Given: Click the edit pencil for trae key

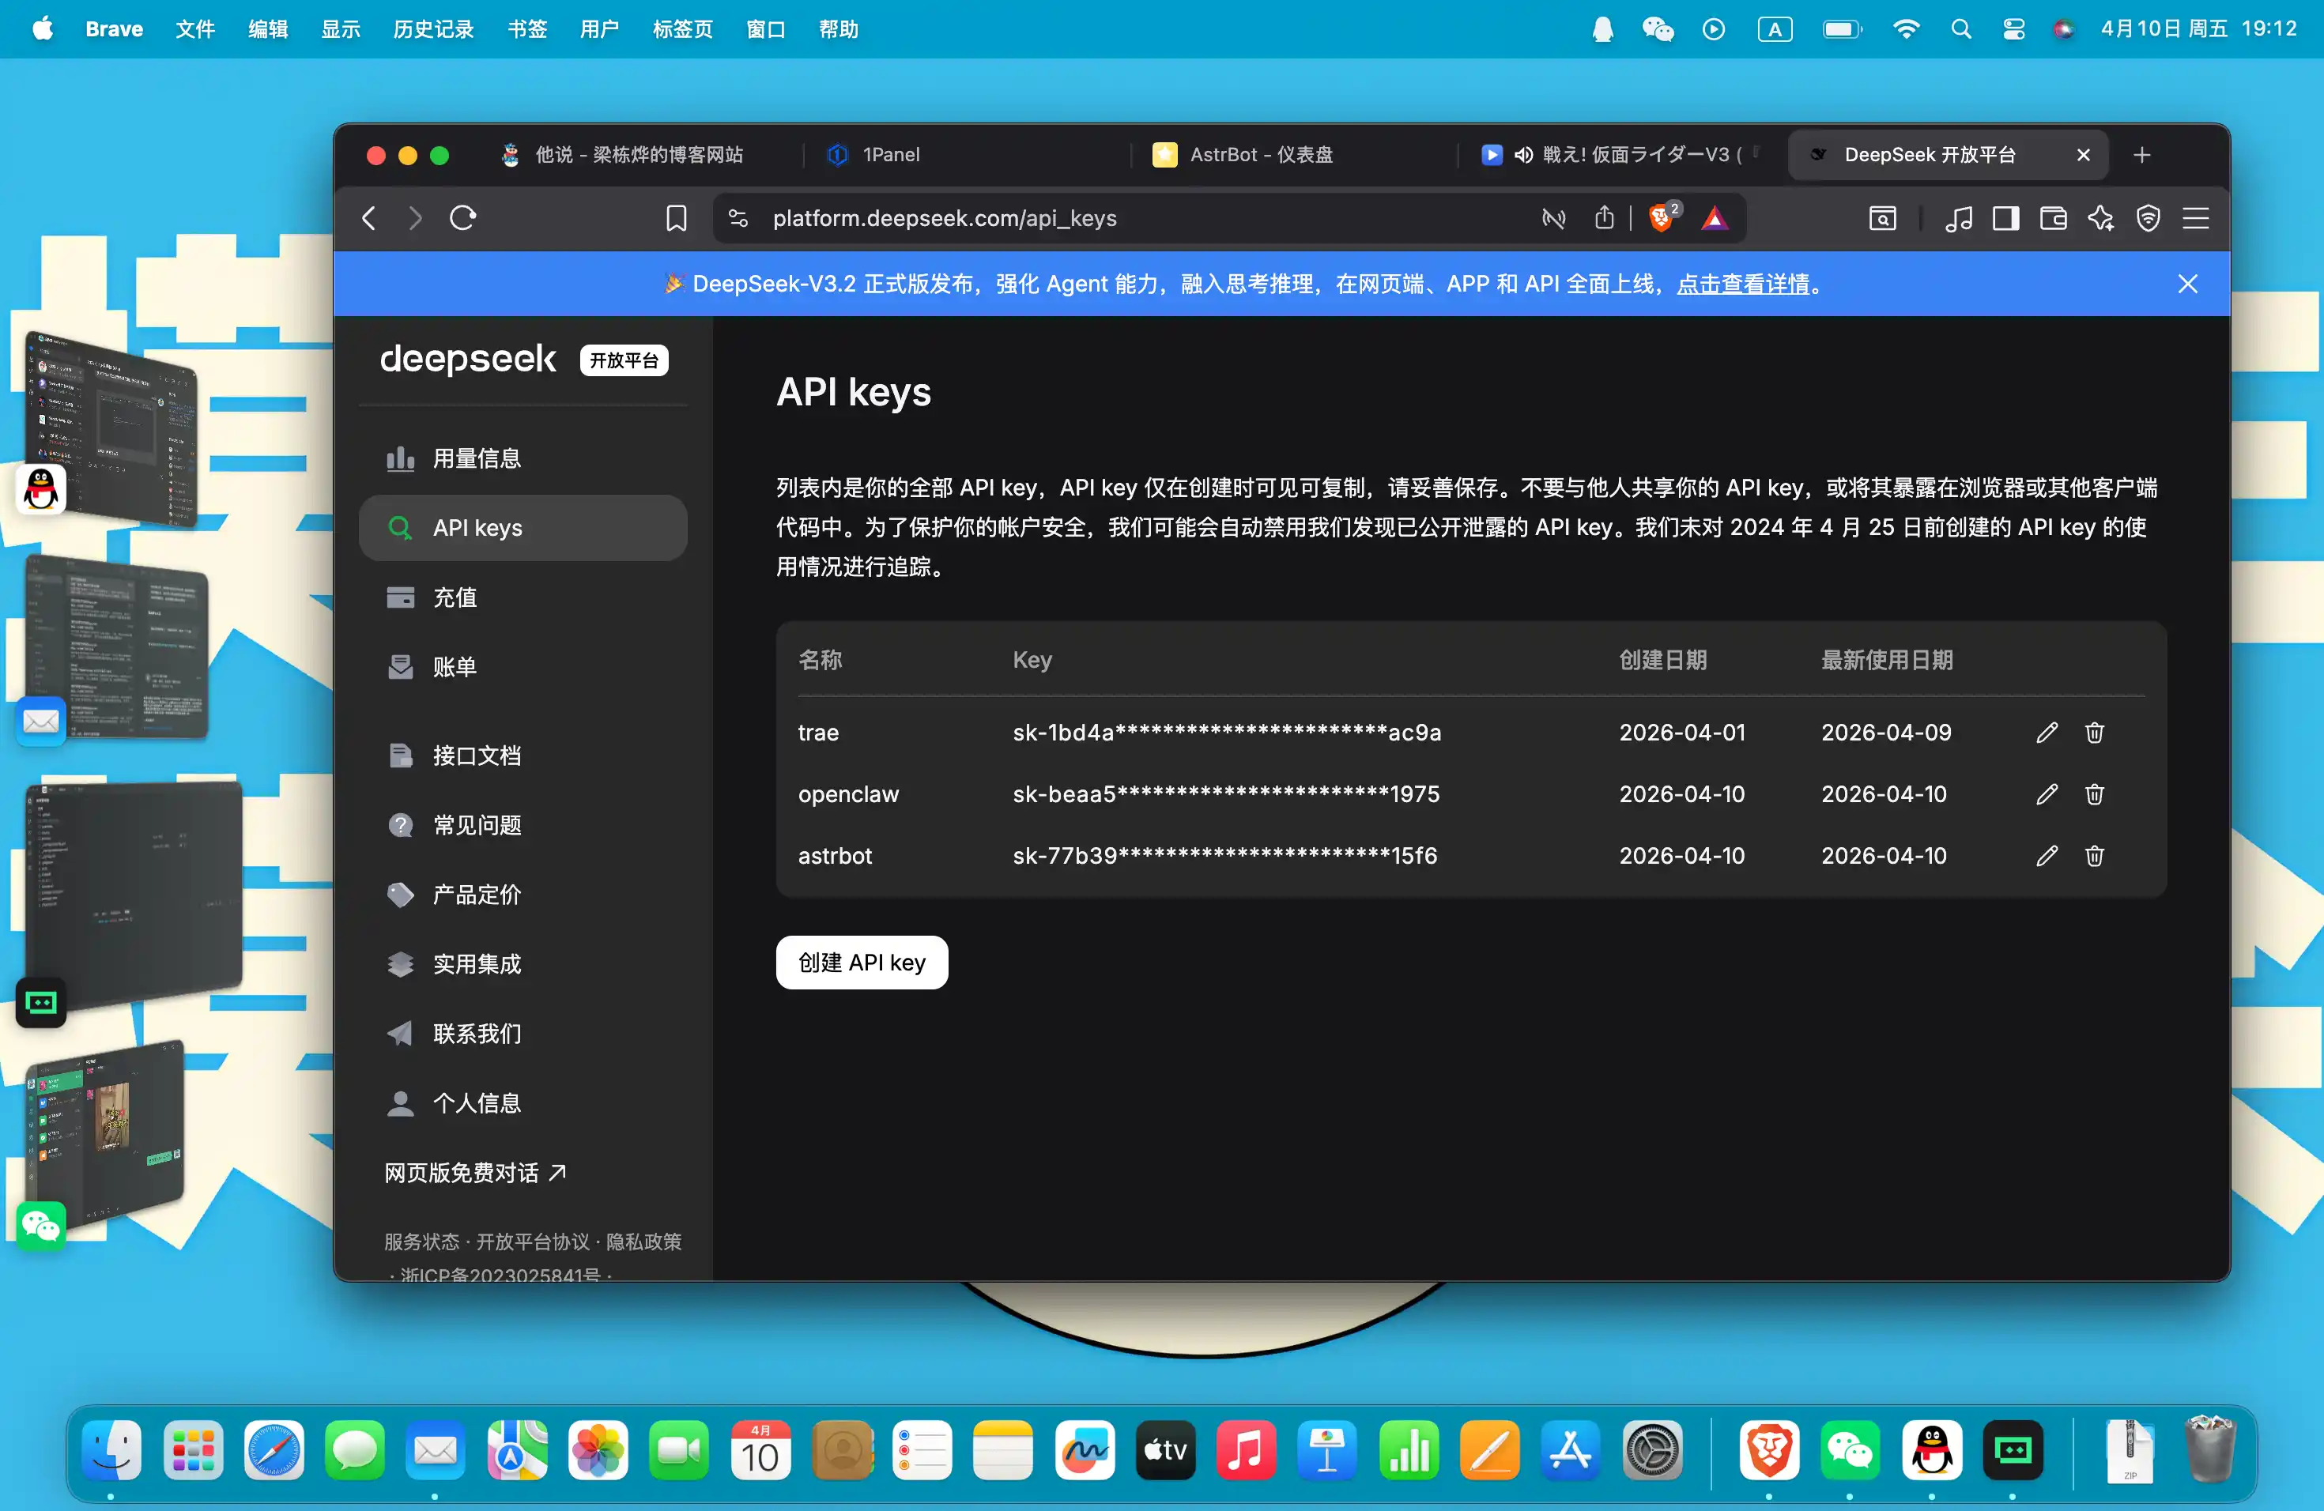Looking at the screenshot, I should (2047, 732).
